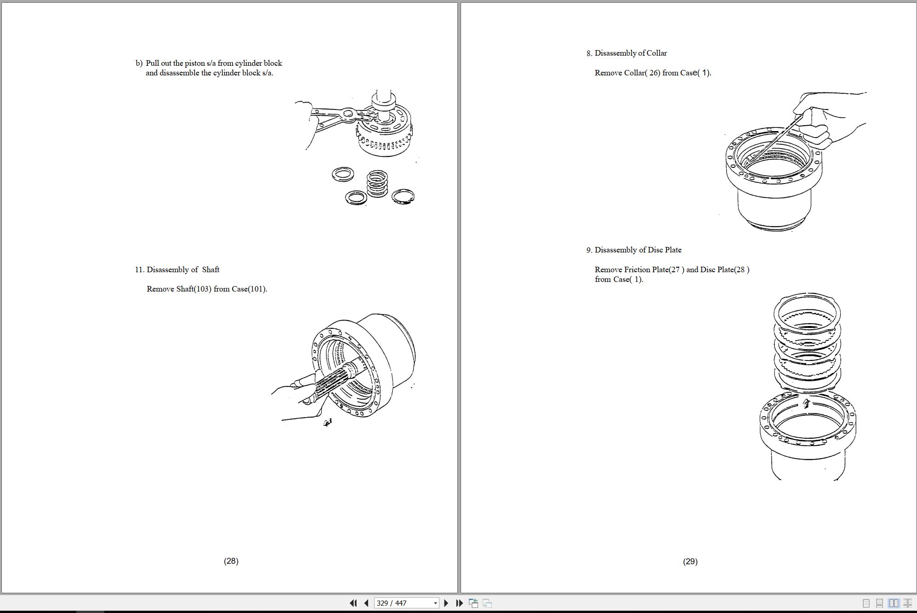Click the text 'Pull out the piston s/a from cylinder block'
This screenshot has width=917, height=613.
click(214, 63)
